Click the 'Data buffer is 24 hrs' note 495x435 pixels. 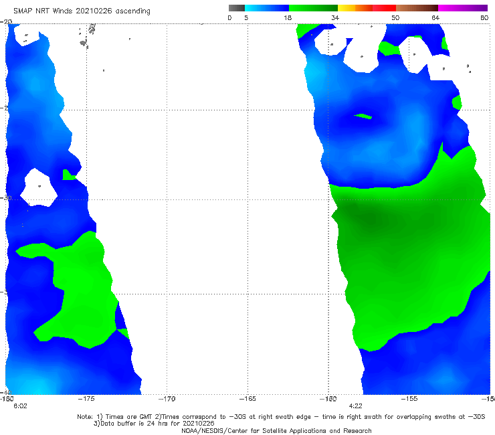[x=154, y=424]
